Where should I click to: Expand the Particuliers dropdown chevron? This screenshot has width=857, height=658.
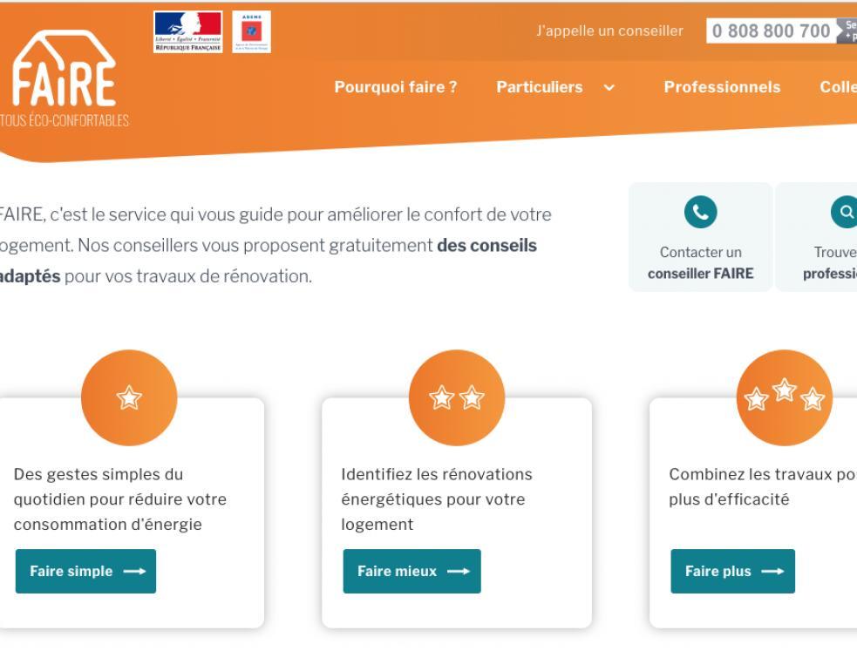click(609, 87)
